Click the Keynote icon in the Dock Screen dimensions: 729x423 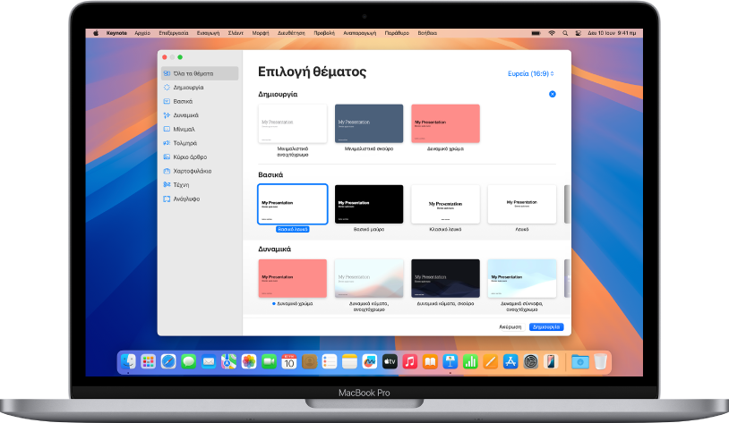coord(450,361)
